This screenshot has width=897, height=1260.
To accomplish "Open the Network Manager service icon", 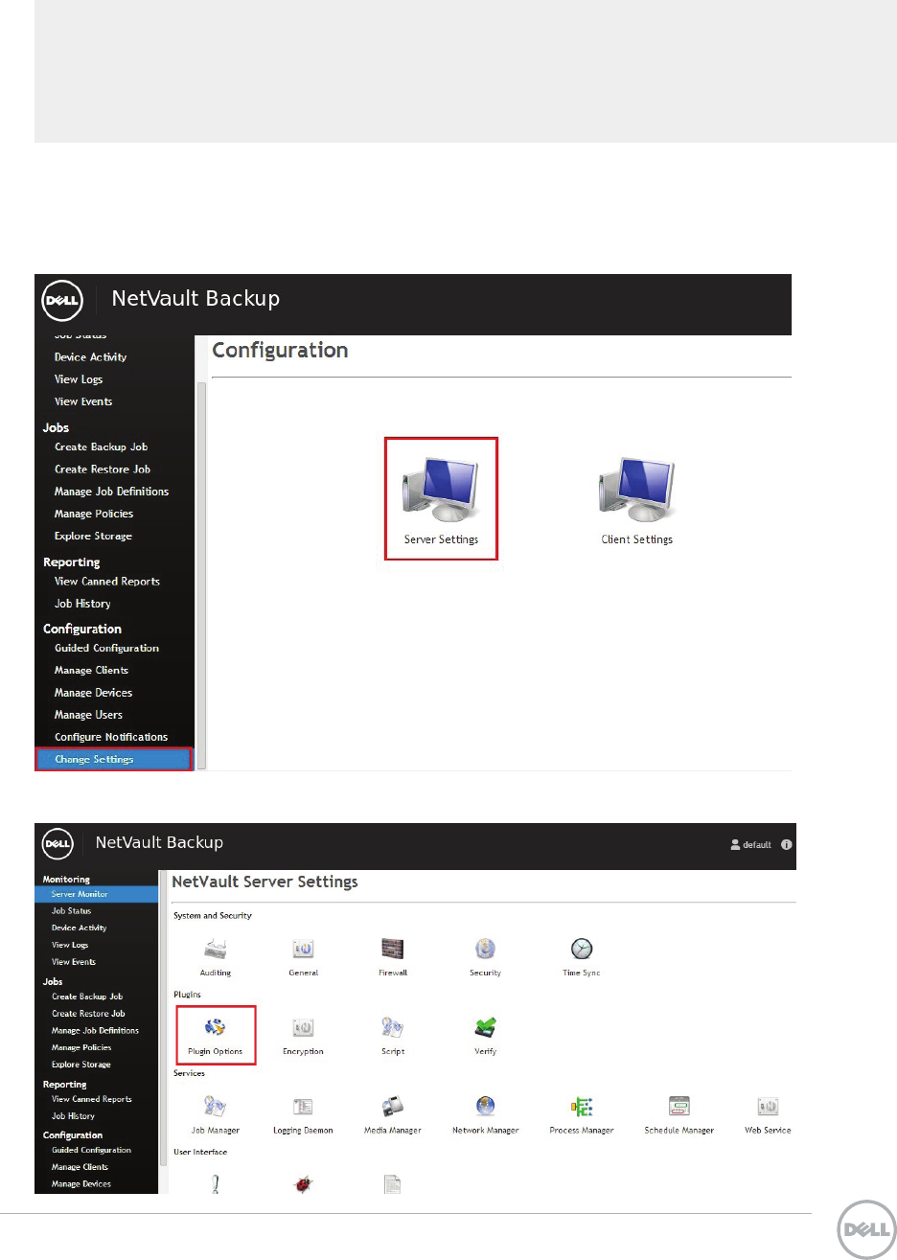I will [485, 1115].
